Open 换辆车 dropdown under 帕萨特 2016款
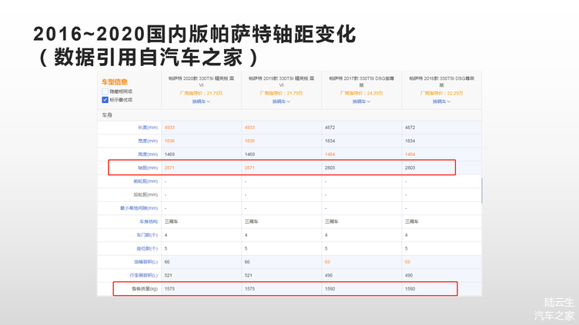 click(442, 101)
